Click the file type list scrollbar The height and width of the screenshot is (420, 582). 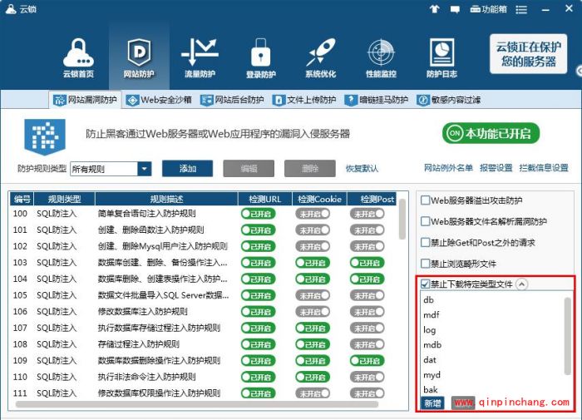tap(567, 336)
